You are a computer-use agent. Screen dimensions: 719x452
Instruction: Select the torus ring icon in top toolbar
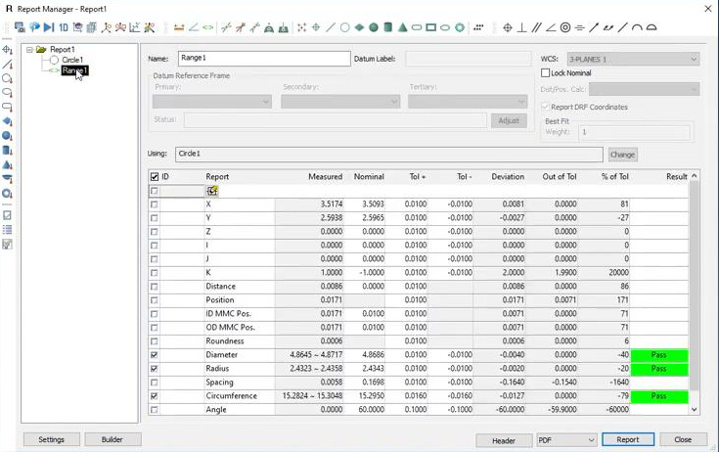click(460, 27)
